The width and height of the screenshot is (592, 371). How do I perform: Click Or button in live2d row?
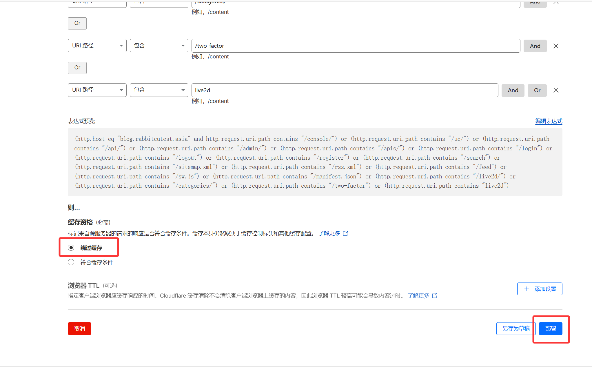[537, 90]
